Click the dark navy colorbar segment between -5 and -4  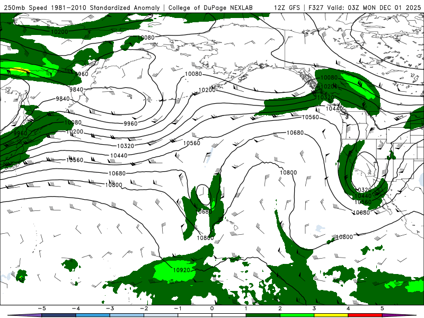(59, 315)
